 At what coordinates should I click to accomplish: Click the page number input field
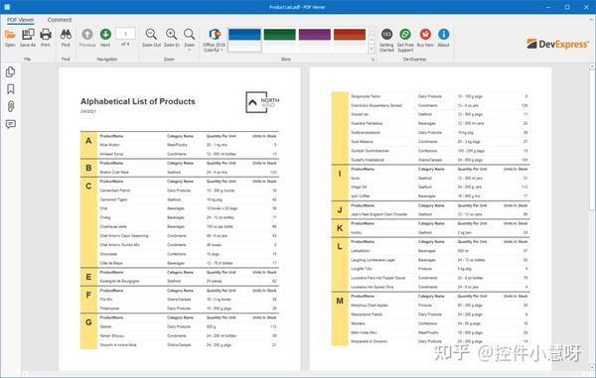125,34
